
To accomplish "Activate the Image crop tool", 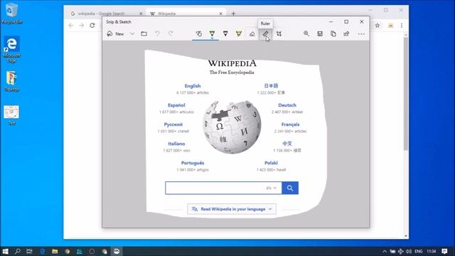I will (x=279, y=33).
